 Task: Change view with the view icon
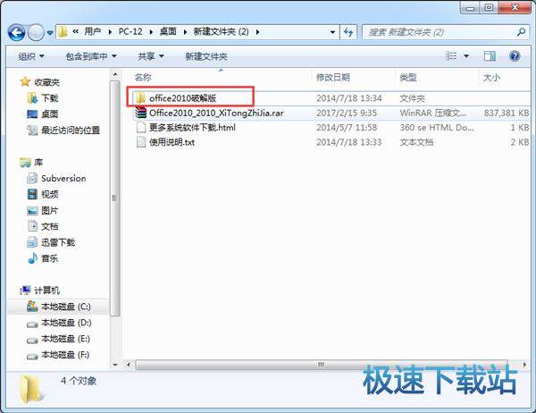coord(451,55)
